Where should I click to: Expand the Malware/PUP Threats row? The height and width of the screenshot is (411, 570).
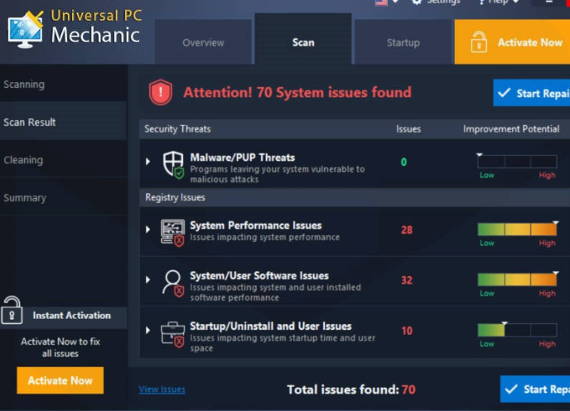tap(148, 162)
